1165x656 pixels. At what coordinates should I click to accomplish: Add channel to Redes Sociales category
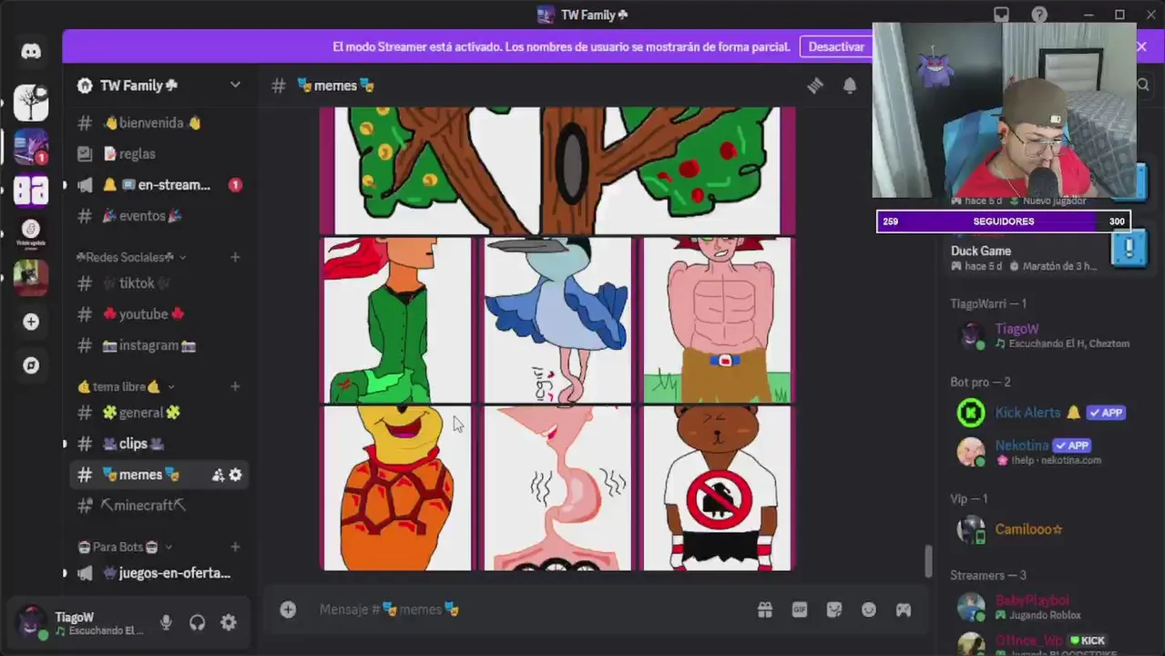click(235, 258)
